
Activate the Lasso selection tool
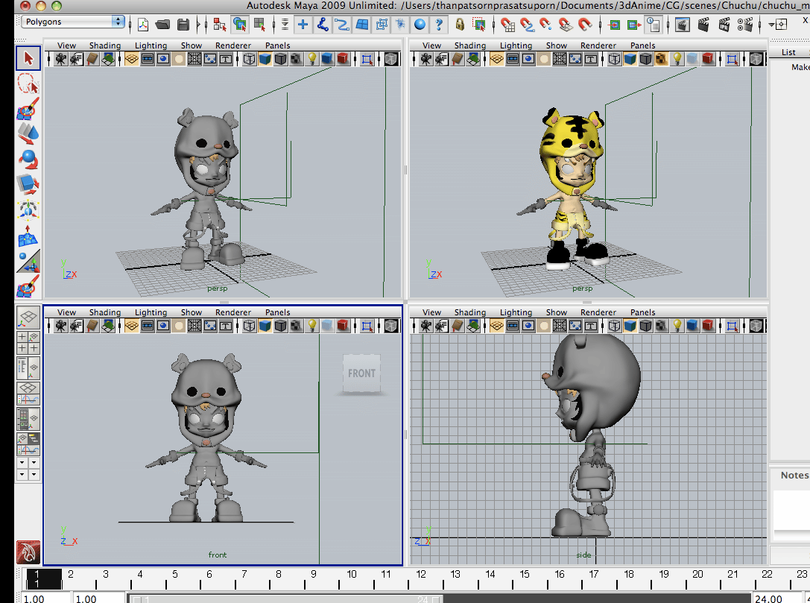28,84
